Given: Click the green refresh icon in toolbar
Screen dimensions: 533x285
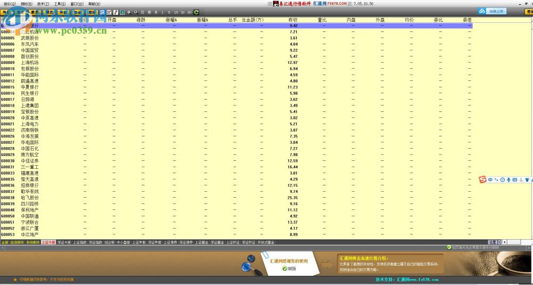Looking at the screenshot, I should (x=196, y=12).
